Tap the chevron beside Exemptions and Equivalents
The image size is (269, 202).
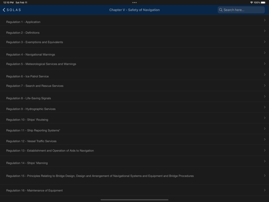tap(265, 42)
